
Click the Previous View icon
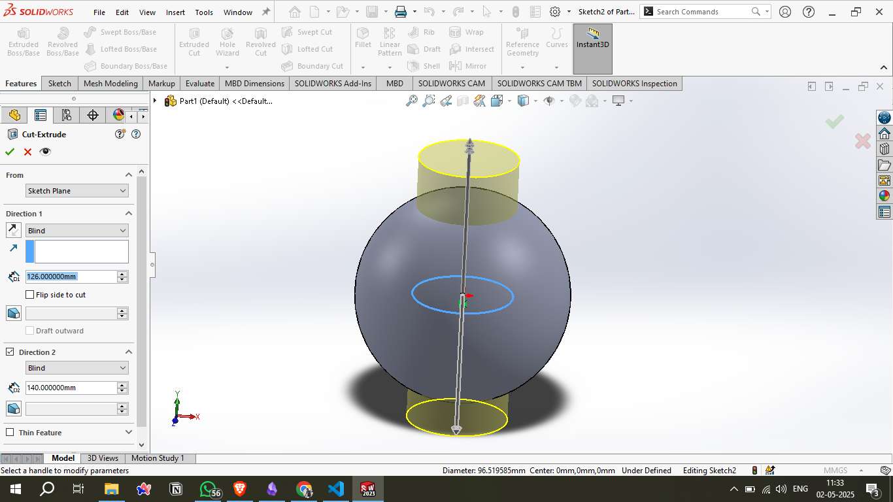point(446,101)
